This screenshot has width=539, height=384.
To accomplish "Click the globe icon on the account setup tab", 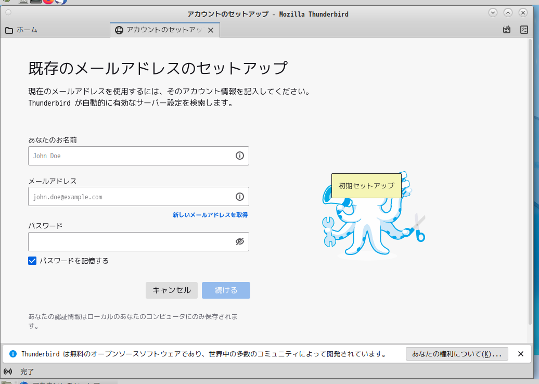I will (119, 30).
